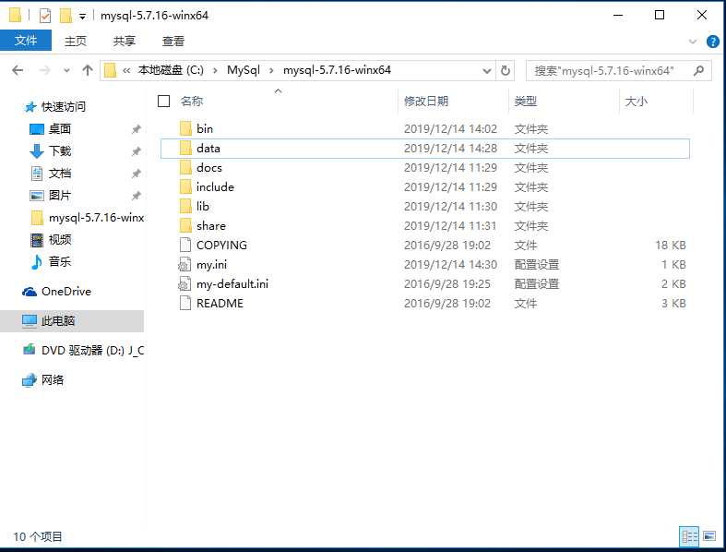Image resolution: width=726 pixels, height=552 pixels.
Task: Open the recent locations dropdown arrow
Action: [x=67, y=71]
